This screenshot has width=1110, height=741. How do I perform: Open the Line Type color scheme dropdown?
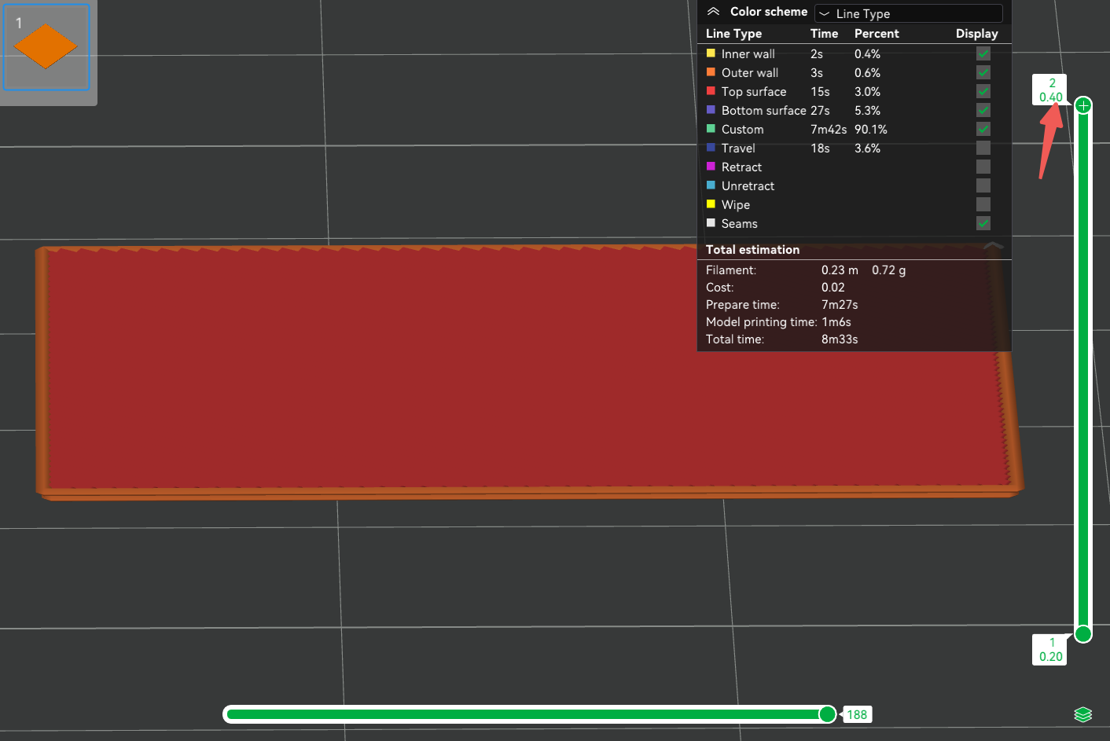tap(909, 13)
